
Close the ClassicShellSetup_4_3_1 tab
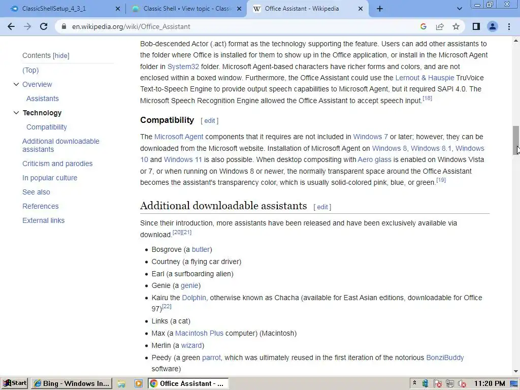(x=117, y=9)
